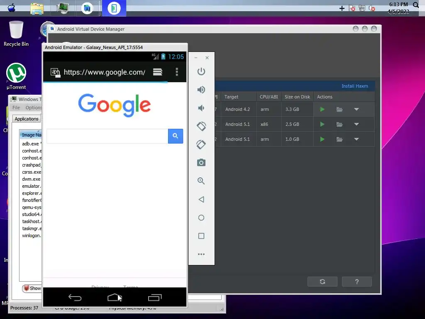Click the emulator toolbar overview square icon
Viewport: 425px width, 319px height.
pos(201,236)
